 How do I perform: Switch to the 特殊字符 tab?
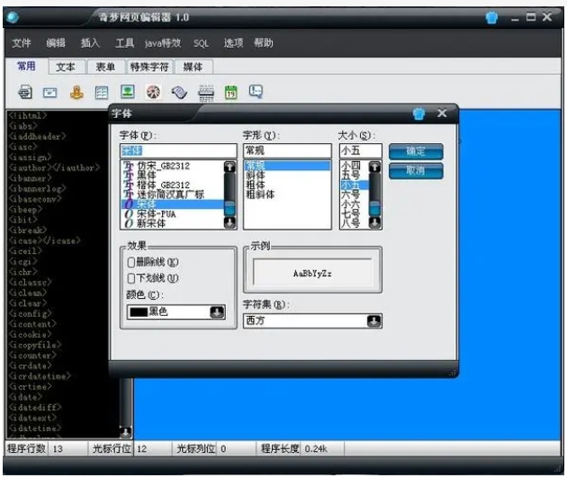(x=149, y=67)
